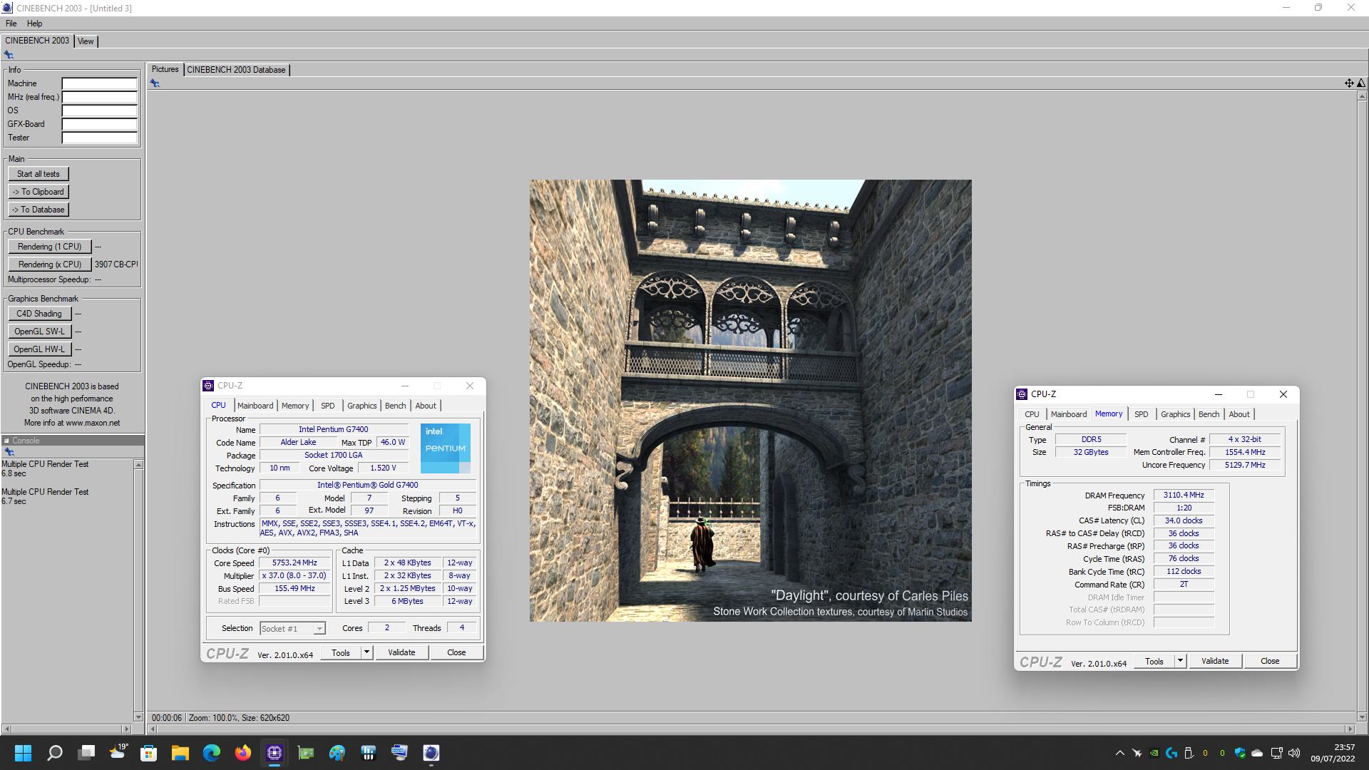
Task: Click the network icon in system tray
Action: click(x=1276, y=753)
